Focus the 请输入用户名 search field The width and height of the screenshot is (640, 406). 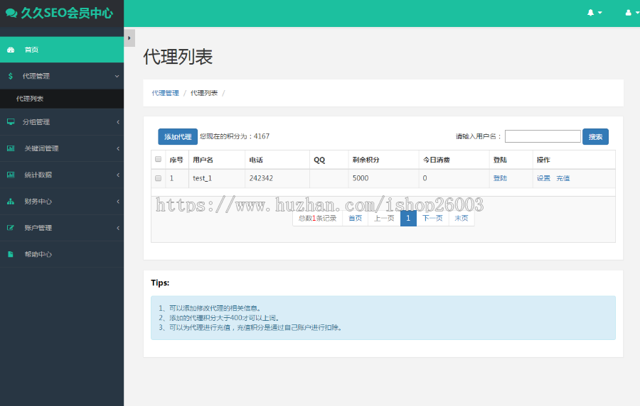(x=543, y=136)
